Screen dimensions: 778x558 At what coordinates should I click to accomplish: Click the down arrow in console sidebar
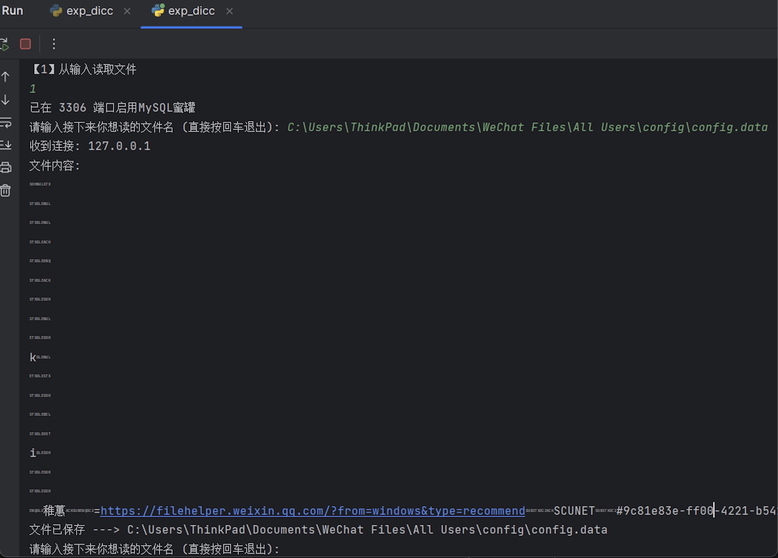[6, 100]
